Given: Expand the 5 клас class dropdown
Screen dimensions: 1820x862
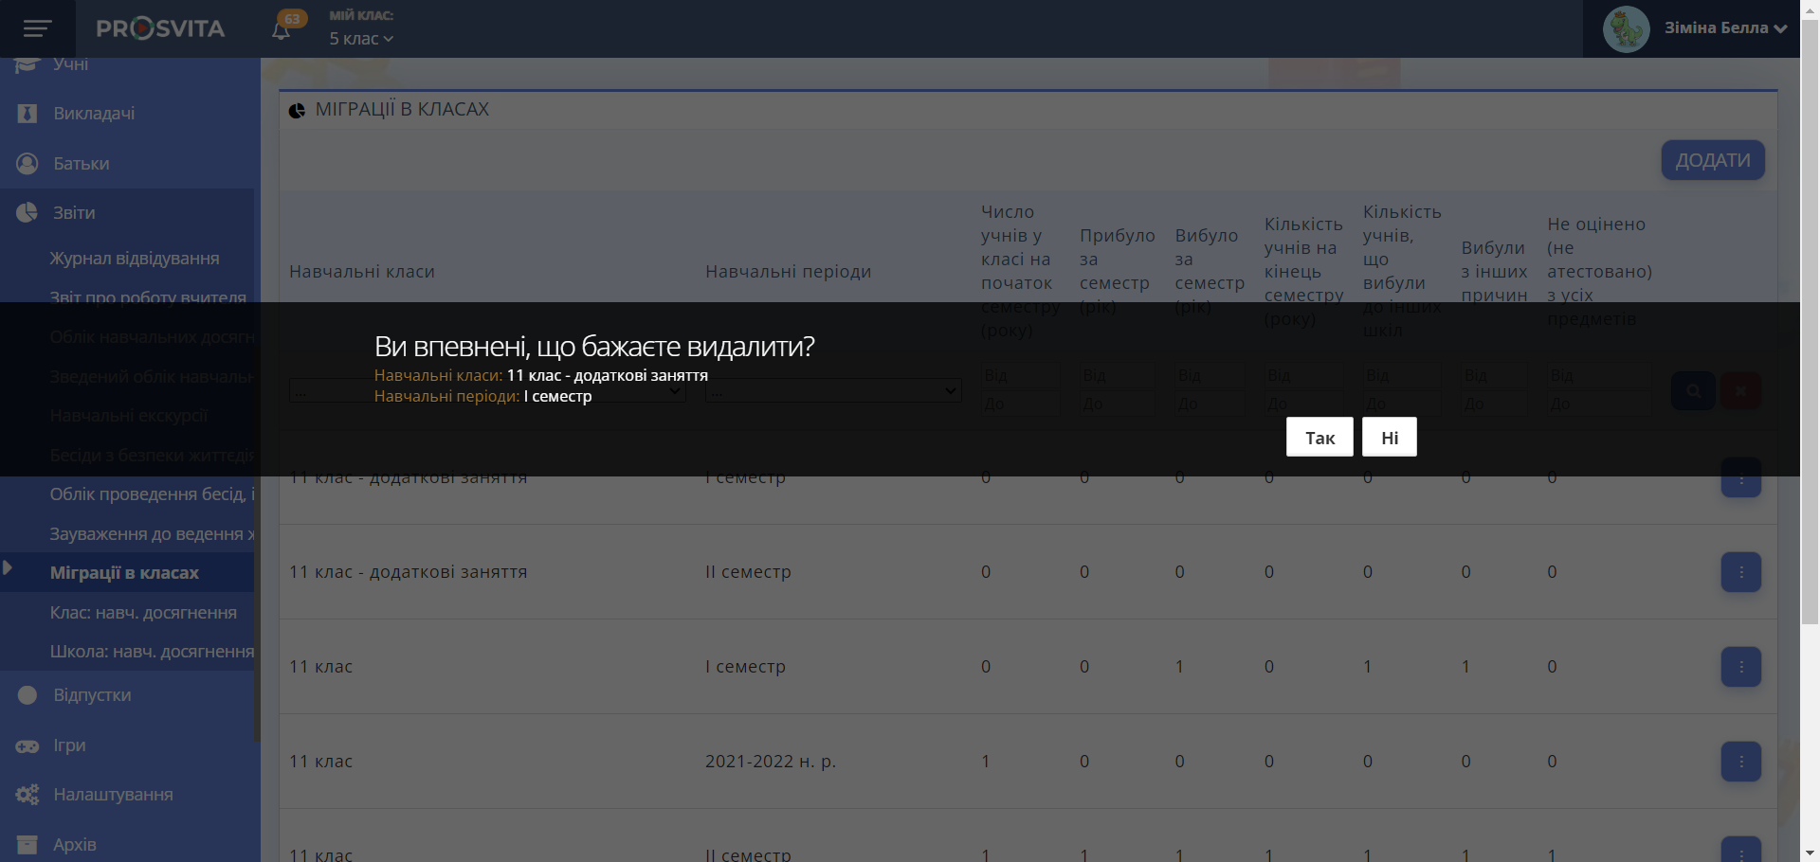Looking at the screenshot, I should click(x=361, y=39).
